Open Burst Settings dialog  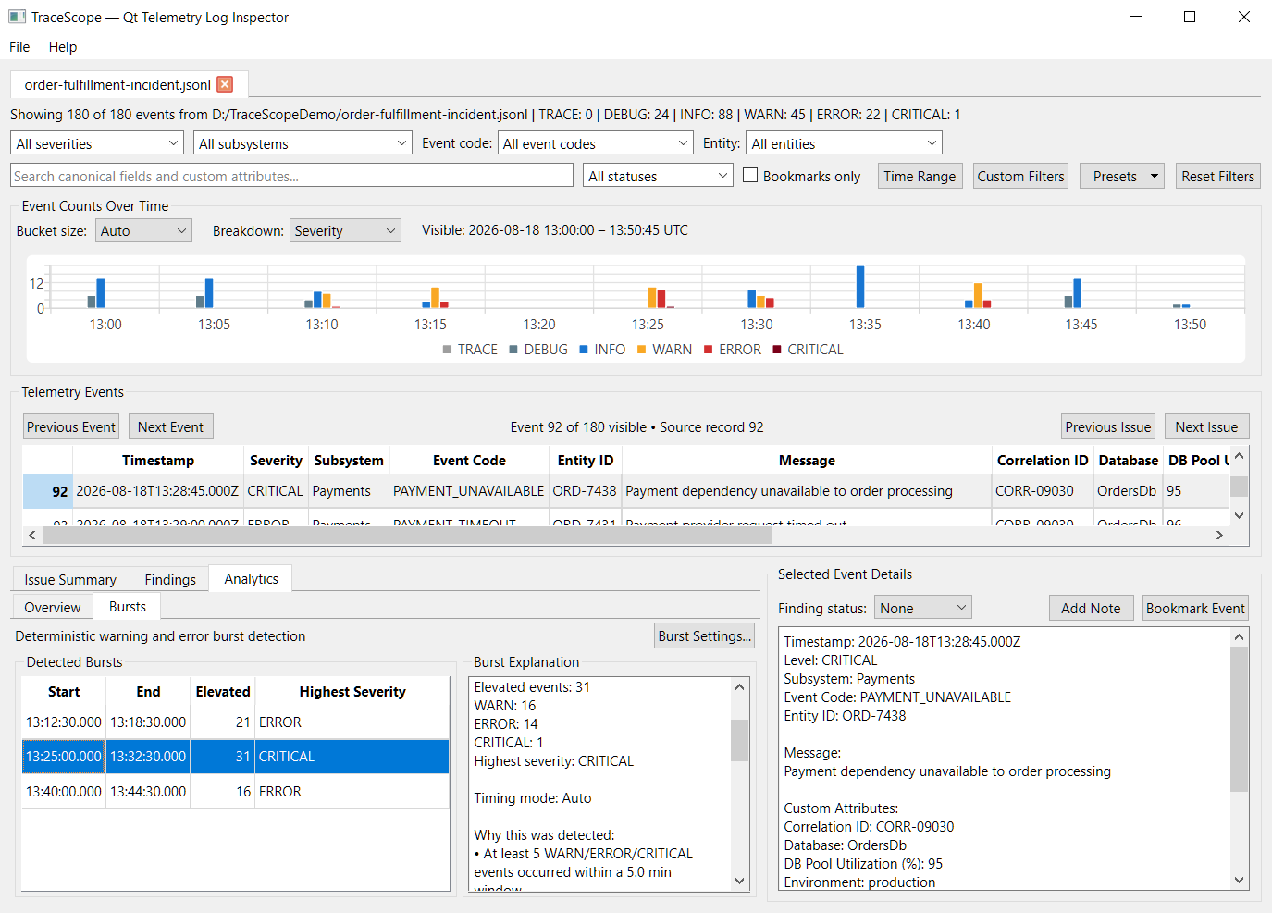(x=704, y=635)
